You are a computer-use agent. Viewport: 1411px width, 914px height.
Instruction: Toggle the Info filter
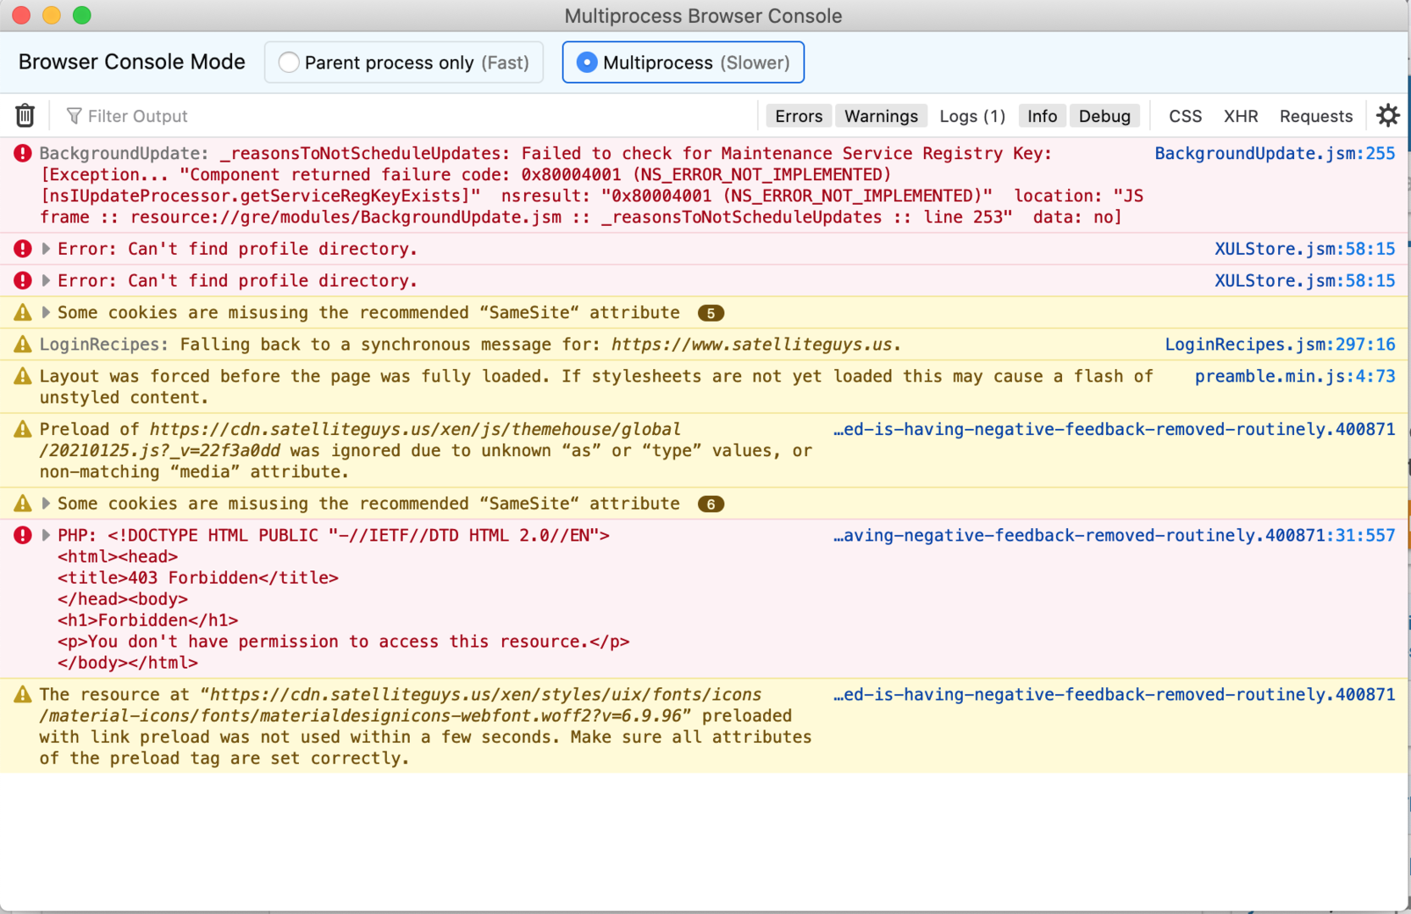pyautogui.click(x=1042, y=116)
